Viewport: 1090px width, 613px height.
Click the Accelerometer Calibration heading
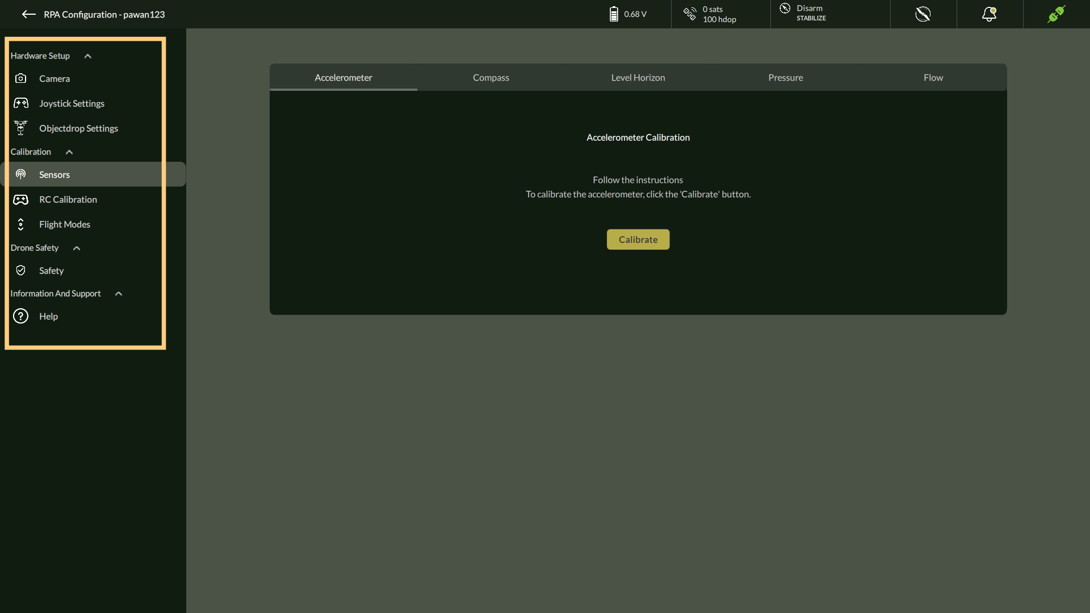[638, 138]
